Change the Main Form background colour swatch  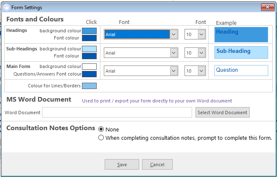click(89, 66)
